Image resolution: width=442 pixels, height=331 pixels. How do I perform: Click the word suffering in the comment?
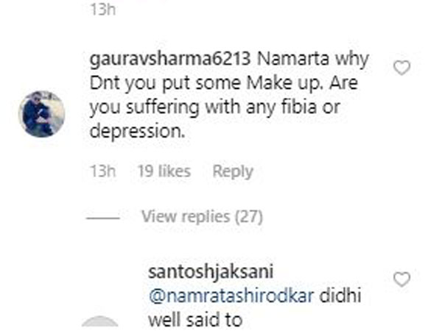[163, 108]
